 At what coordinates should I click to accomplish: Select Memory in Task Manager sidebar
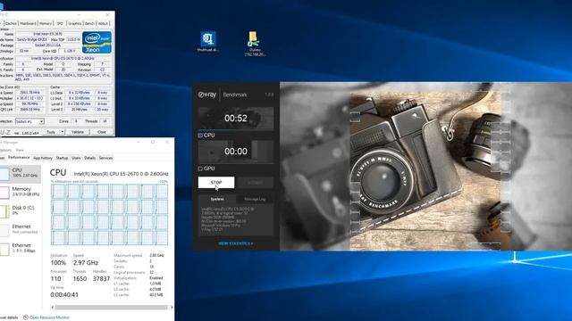[21, 192]
